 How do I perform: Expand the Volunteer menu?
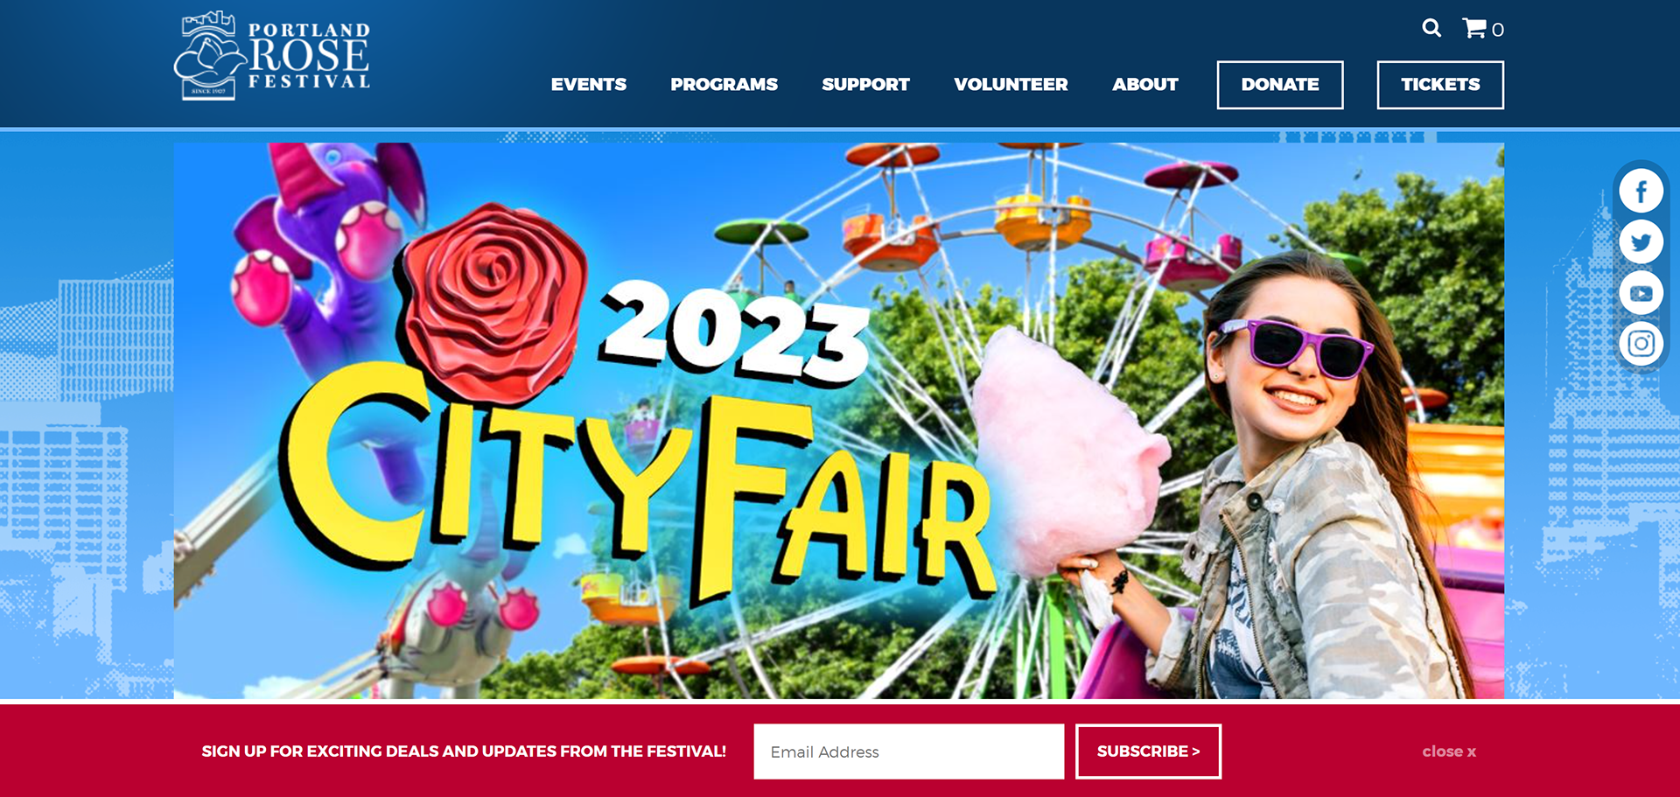tap(1011, 85)
